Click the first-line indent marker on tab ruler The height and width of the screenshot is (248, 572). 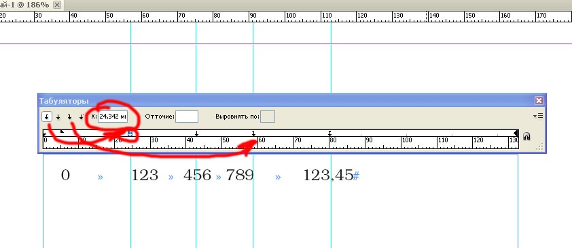coord(62,131)
